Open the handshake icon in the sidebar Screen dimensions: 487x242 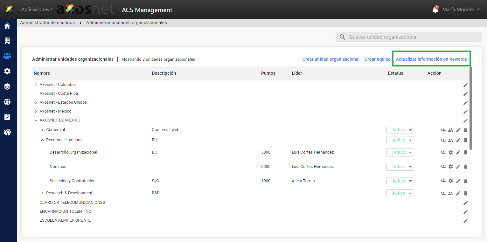(x=7, y=132)
